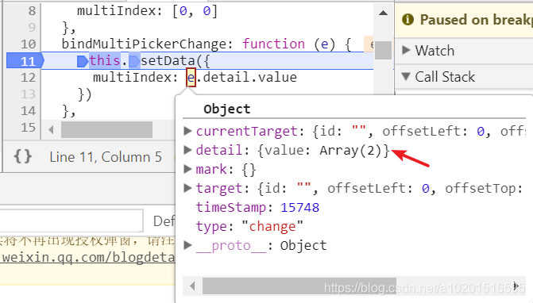
Task: Click 'Line 11, Column 5' status text
Action: (106, 157)
